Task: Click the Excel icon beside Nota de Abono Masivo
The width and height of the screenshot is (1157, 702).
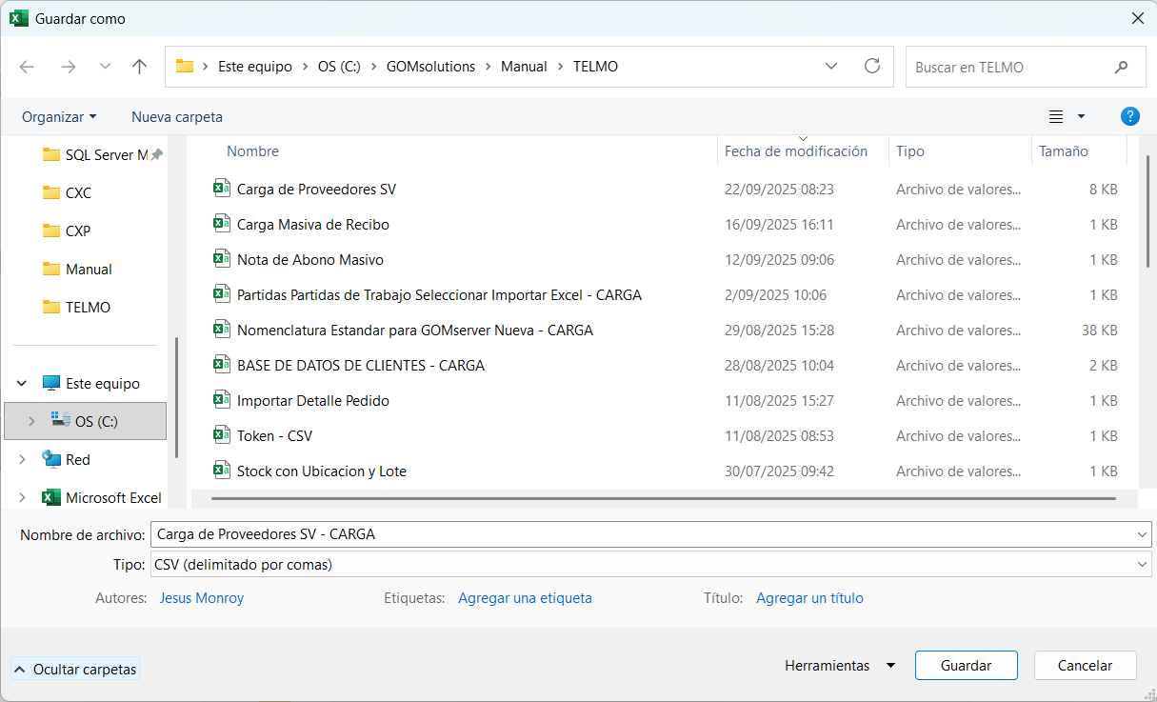Action: [221, 259]
